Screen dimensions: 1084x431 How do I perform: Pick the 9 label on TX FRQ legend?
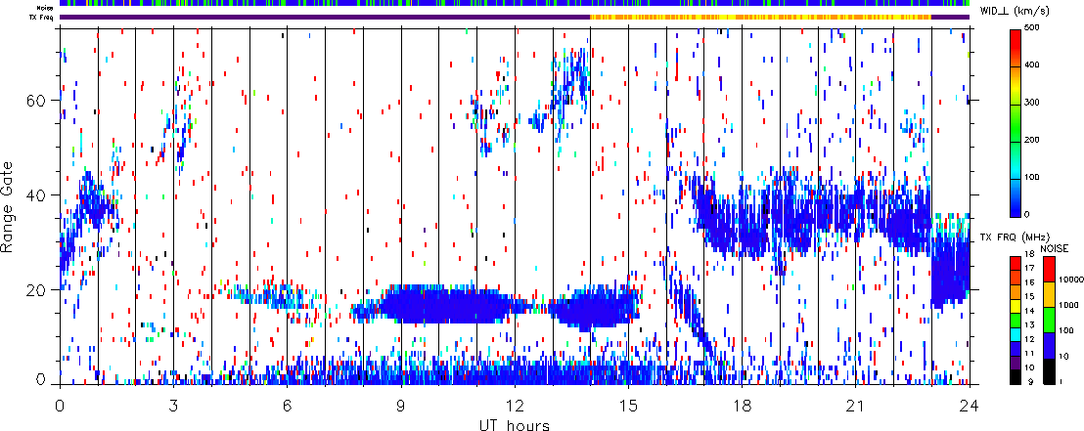click(x=1029, y=380)
